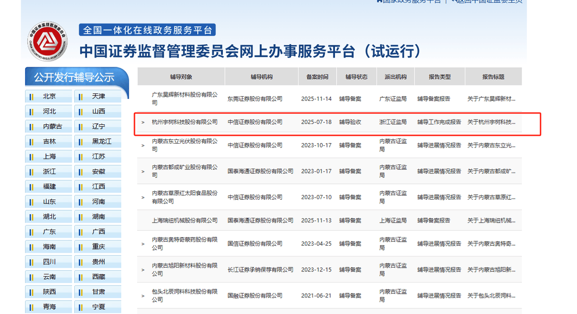Filter by 安徽 region
The height and width of the screenshot is (314, 577).
[98, 172]
